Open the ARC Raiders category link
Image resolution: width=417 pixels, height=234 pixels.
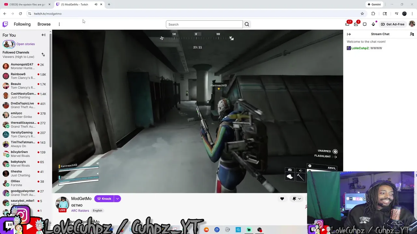80,211
